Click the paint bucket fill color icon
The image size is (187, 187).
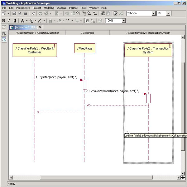click(x=31, y=21)
